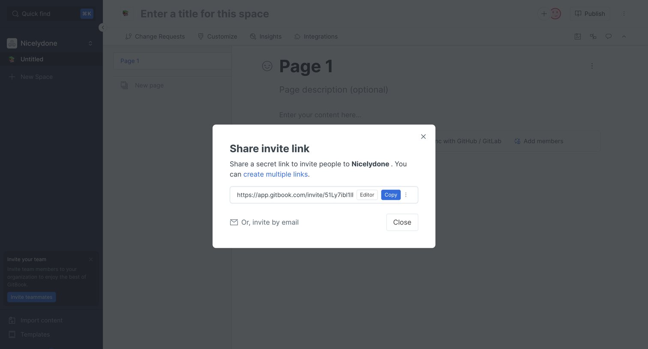Copy the invite link
This screenshot has height=349, width=648.
coord(390,195)
